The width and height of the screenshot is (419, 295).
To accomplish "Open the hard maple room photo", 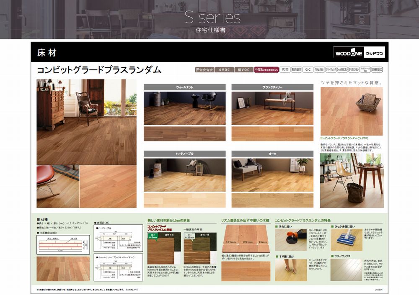I will (185, 175).
